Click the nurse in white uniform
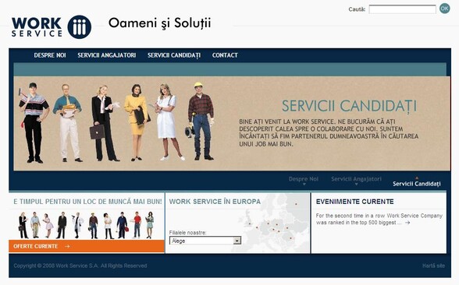Screen dimensions: 459x285 pos(168,122)
